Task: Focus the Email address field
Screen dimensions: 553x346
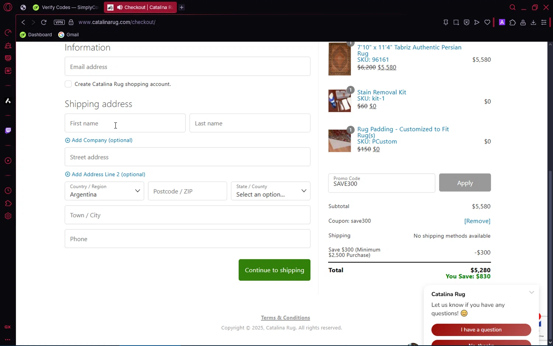Action: pyautogui.click(x=187, y=66)
